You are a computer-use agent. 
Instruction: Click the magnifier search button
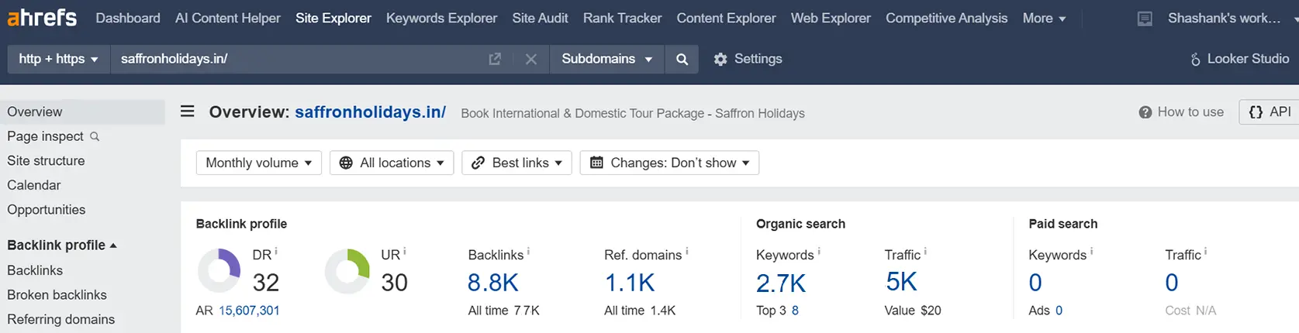click(x=682, y=59)
